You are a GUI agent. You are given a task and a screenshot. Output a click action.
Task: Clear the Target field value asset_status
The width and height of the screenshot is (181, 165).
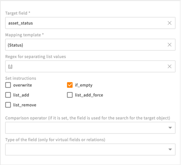pyautogui.click(x=169, y=23)
